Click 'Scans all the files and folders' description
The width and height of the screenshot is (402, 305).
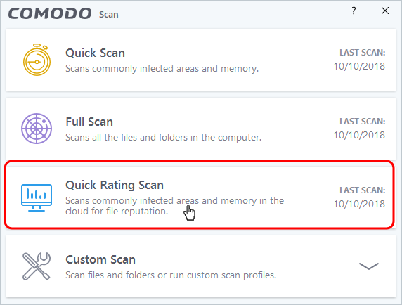tap(163, 137)
